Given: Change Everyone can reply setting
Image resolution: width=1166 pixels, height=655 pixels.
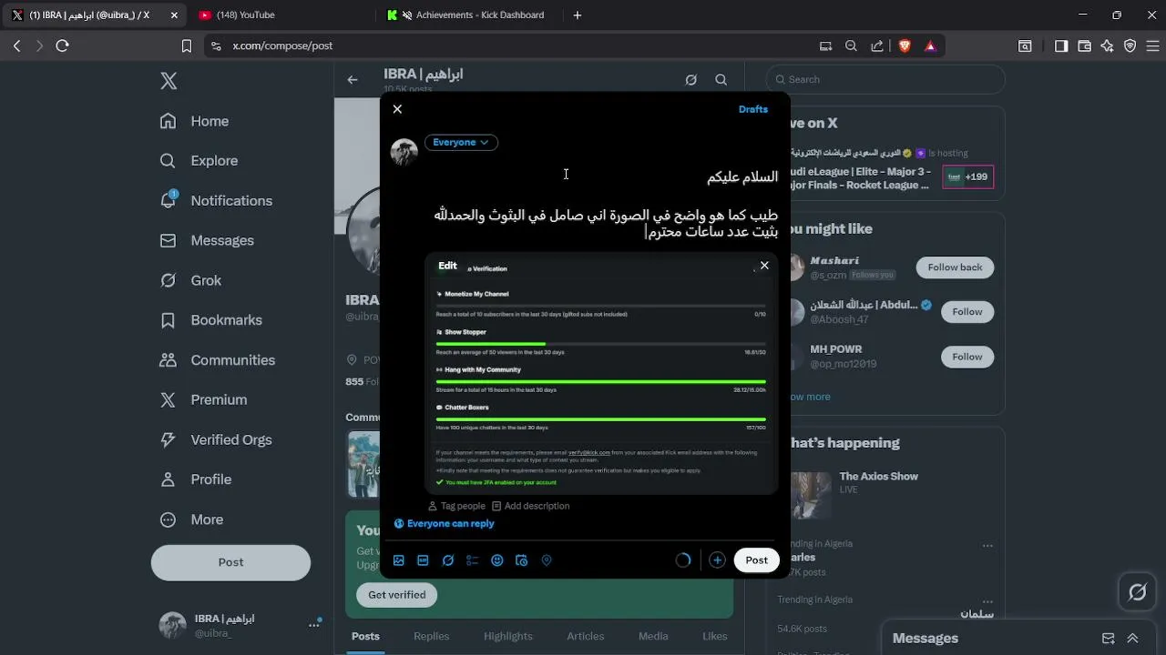Looking at the screenshot, I should coord(445,524).
